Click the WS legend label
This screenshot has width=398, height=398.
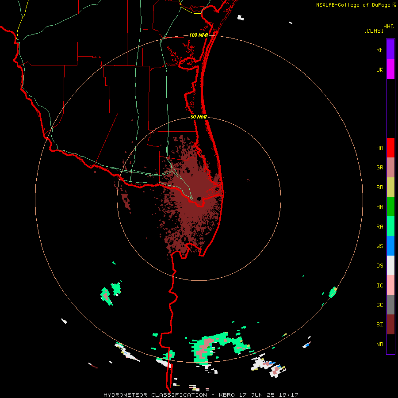point(379,246)
